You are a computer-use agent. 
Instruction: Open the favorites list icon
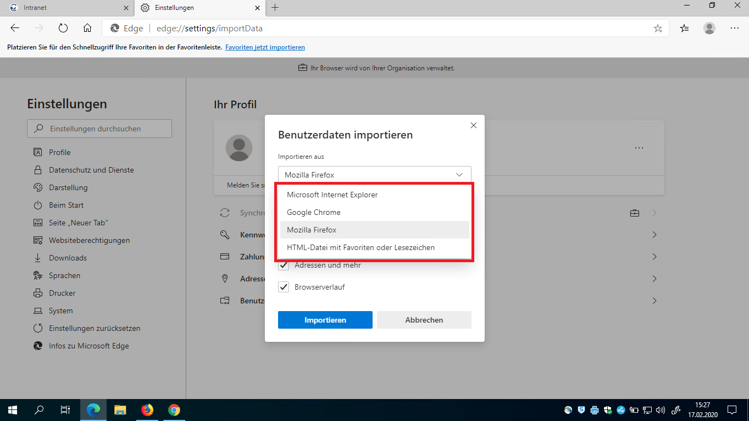(684, 28)
